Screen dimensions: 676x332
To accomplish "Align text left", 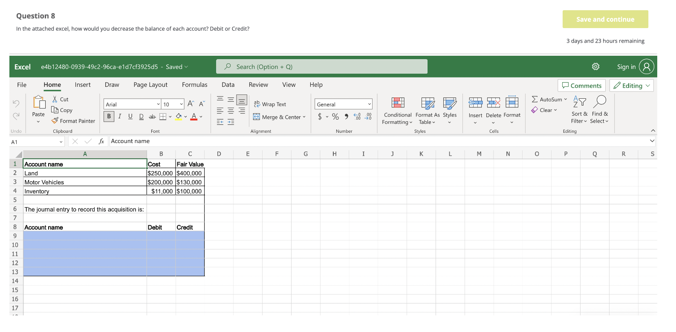I will pos(220,111).
